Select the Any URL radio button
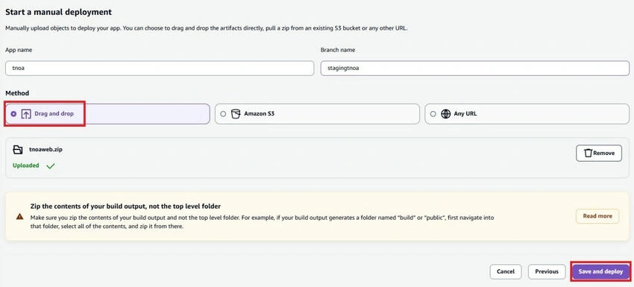 pyautogui.click(x=433, y=114)
